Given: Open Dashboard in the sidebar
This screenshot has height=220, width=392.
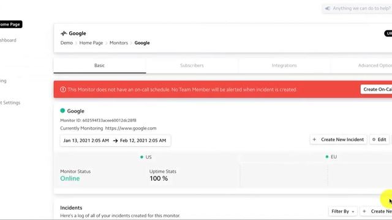Looking at the screenshot, I should coord(8,40).
